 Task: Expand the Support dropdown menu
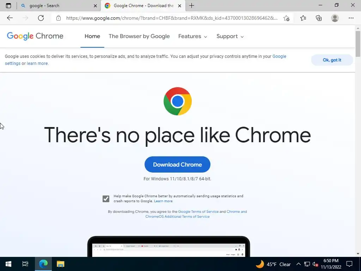click(230, 36)
